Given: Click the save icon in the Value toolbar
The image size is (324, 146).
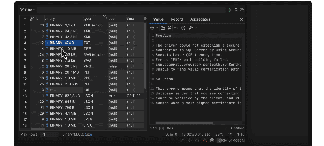Looking at the screenshot, I should (169, 28).
